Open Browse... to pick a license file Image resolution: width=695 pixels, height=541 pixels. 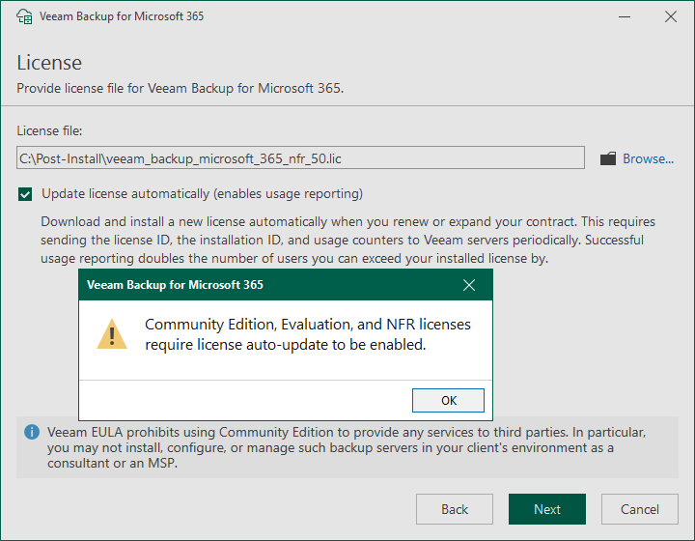point(648,158)
